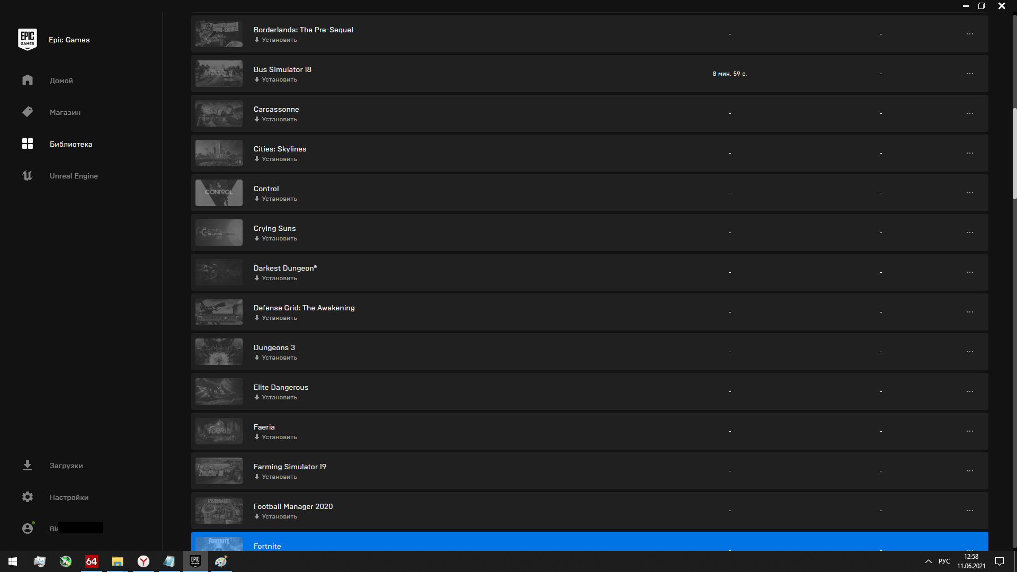Open options menu for Darkest Dungeon
The image size is (1017, 572).
970,272
